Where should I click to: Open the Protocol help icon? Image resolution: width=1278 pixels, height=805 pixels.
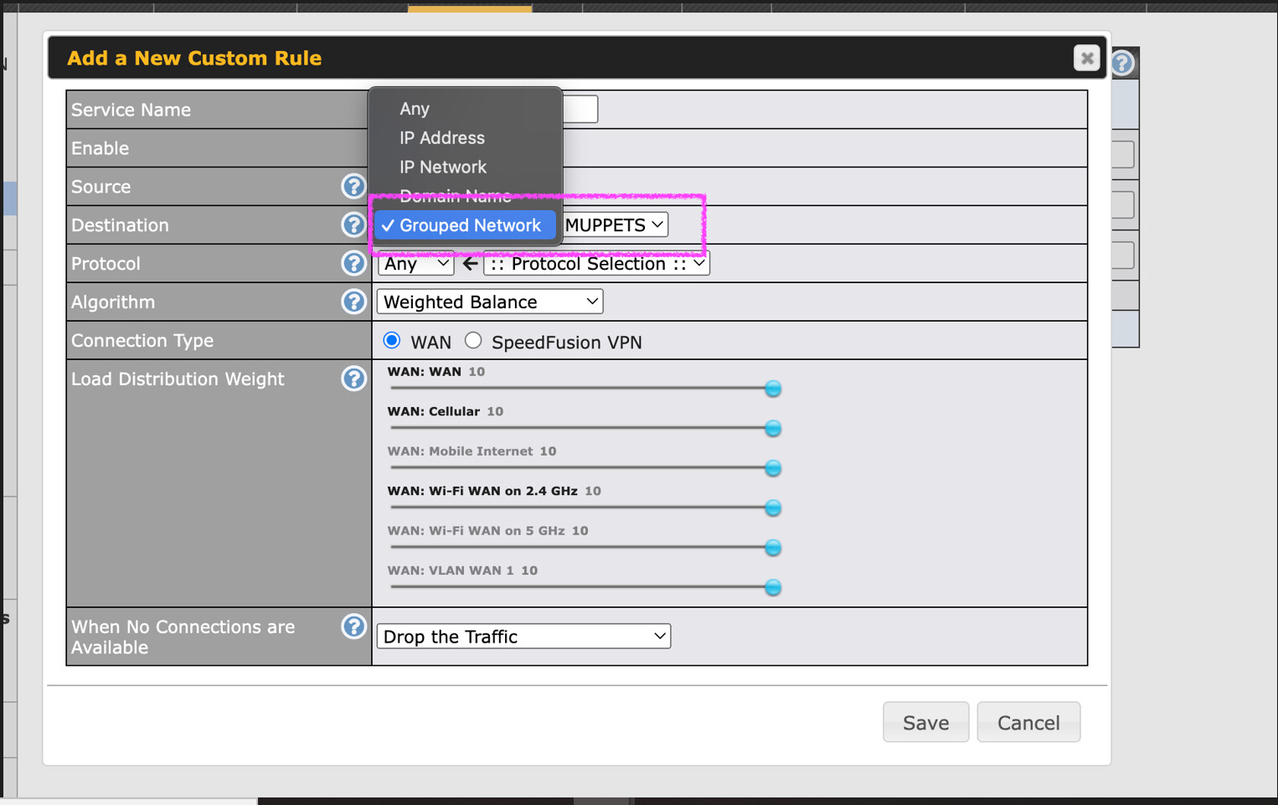353,263
